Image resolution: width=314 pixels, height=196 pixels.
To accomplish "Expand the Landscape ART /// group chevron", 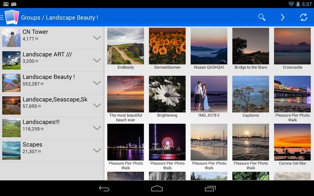I will 97,60.
